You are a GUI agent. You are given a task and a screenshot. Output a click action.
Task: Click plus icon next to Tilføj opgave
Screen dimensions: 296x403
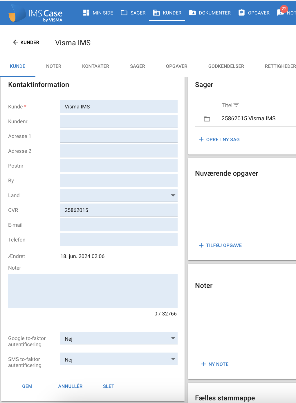coord(201,245)
